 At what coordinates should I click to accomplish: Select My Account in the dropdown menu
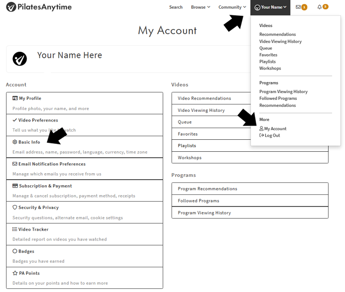(273, 129)
